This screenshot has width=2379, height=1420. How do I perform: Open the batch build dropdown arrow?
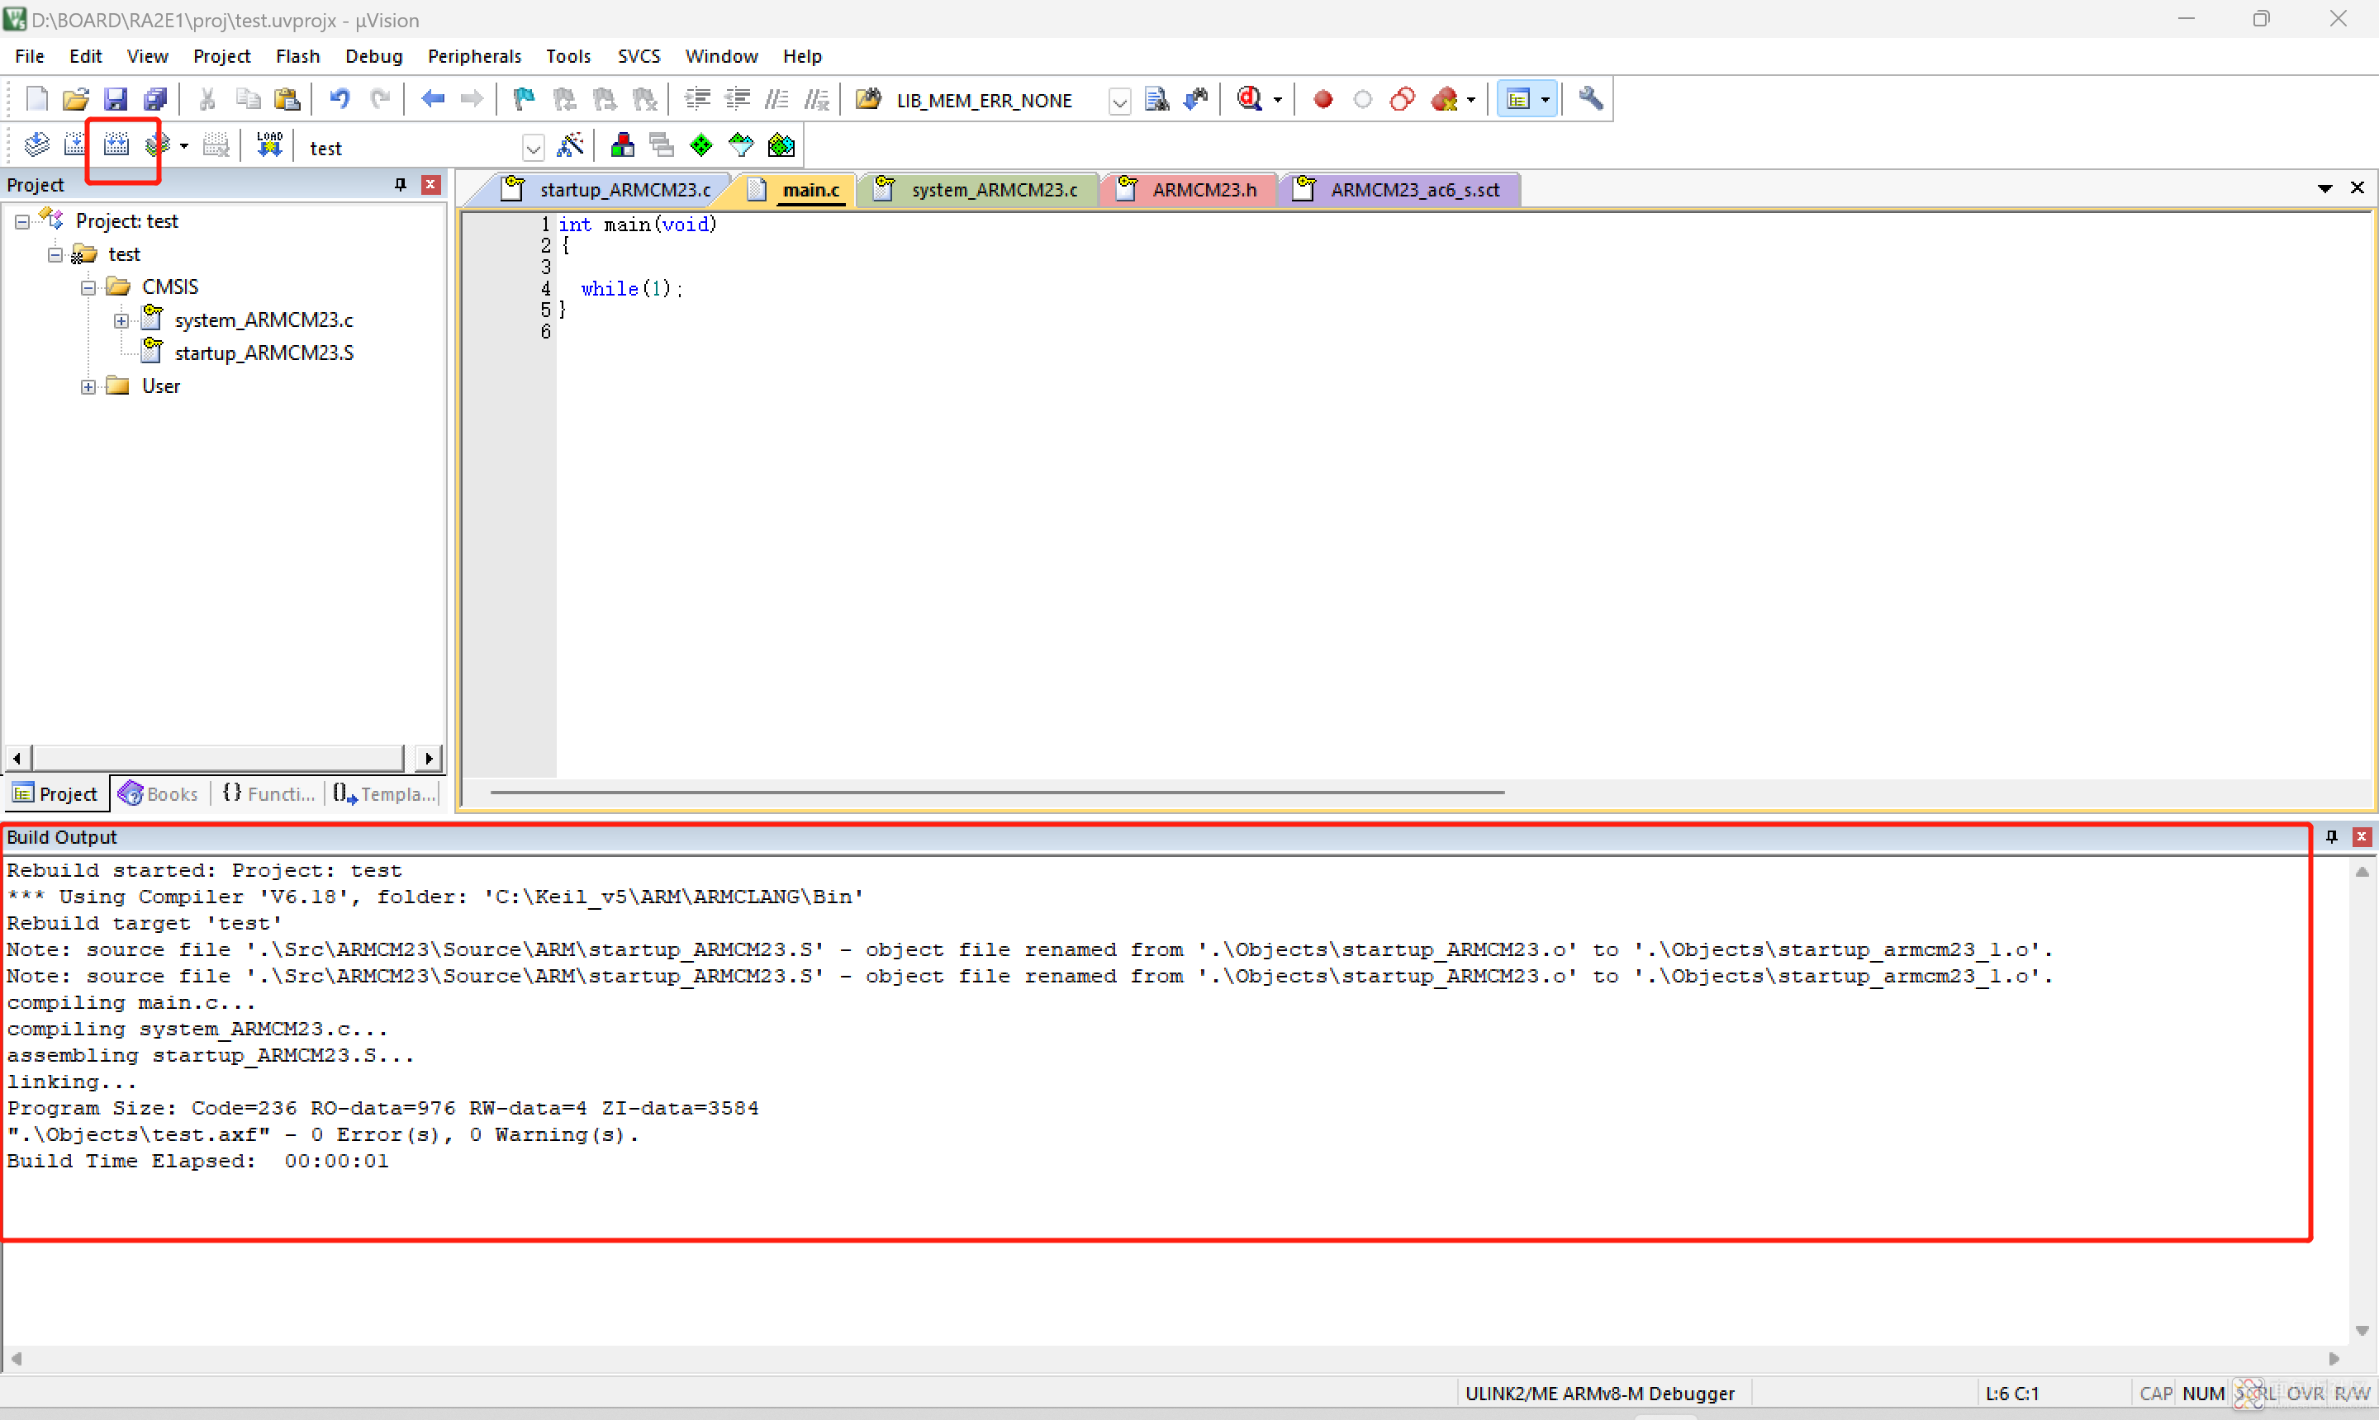tap(184, 146)
